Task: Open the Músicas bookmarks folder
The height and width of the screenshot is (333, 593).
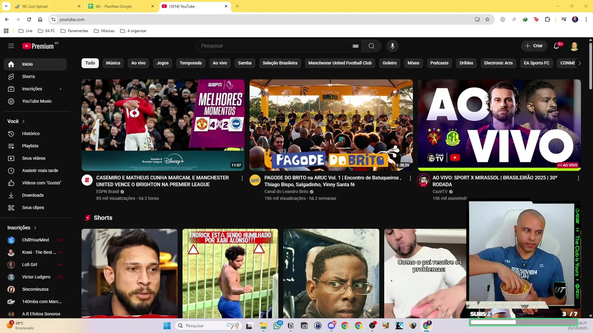Action: click(104, 31)
